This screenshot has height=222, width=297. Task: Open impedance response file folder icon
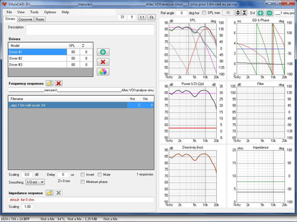tap(49, 193)
